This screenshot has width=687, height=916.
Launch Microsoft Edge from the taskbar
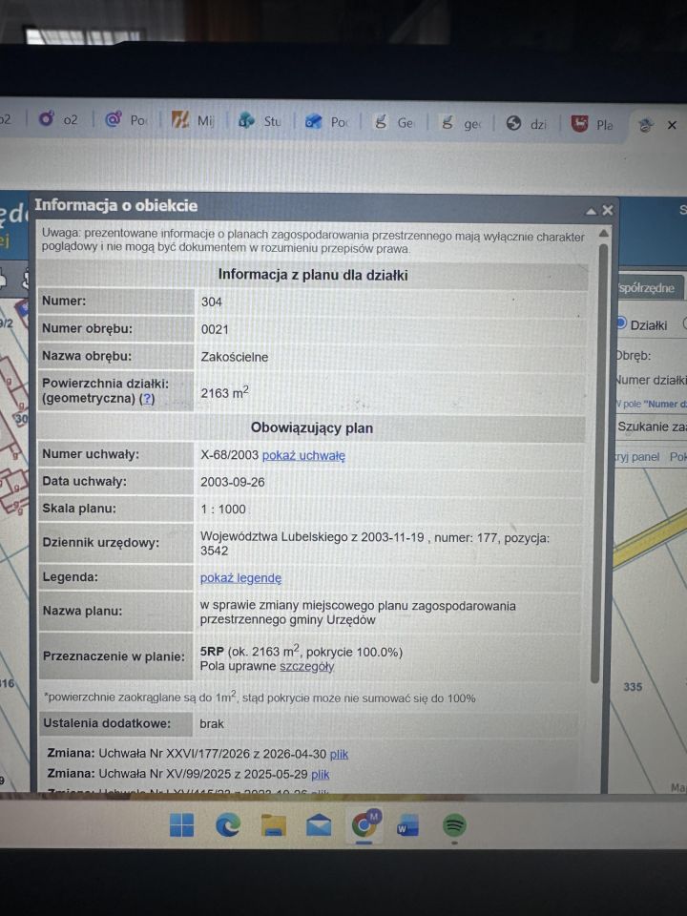(x=228, y=824)
